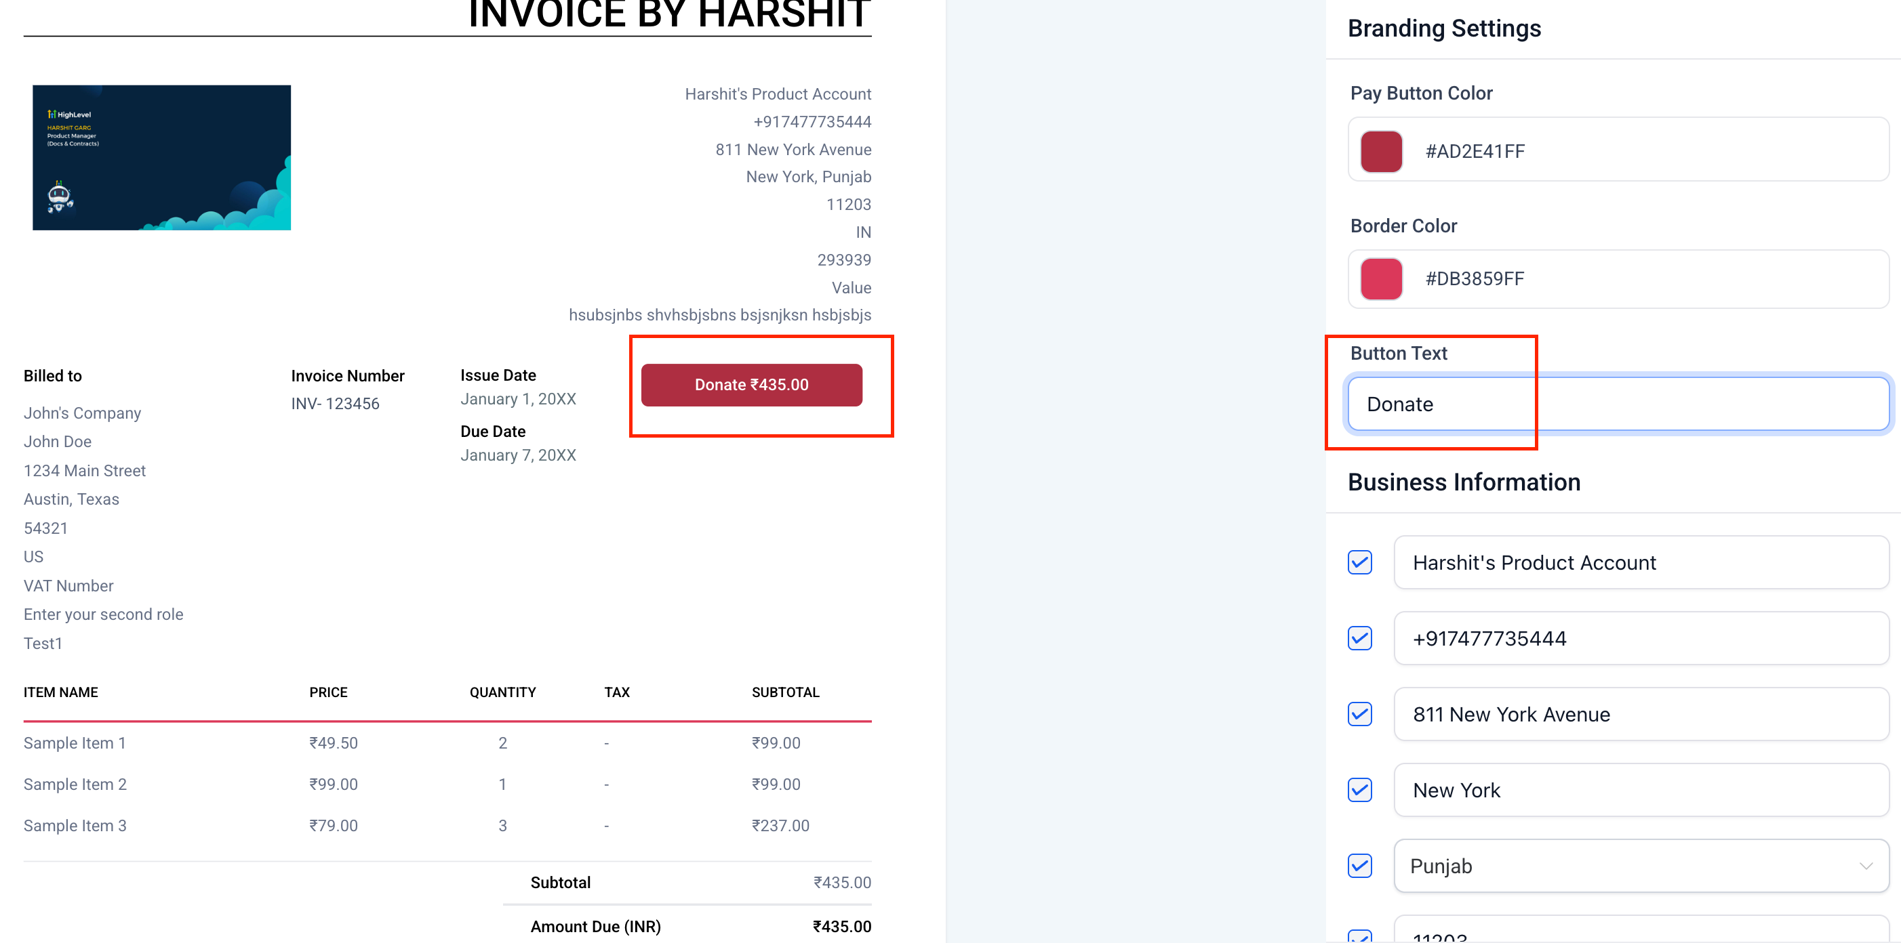Click the Border Color pink swatch
The height and width of the screenshot is (943, 1901).
pyautogui.click(x=1381, y=278)
